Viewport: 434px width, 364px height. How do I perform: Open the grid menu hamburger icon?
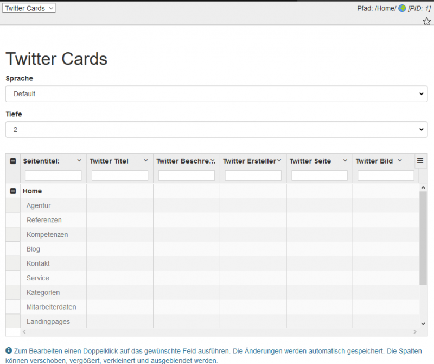(420, 161)
